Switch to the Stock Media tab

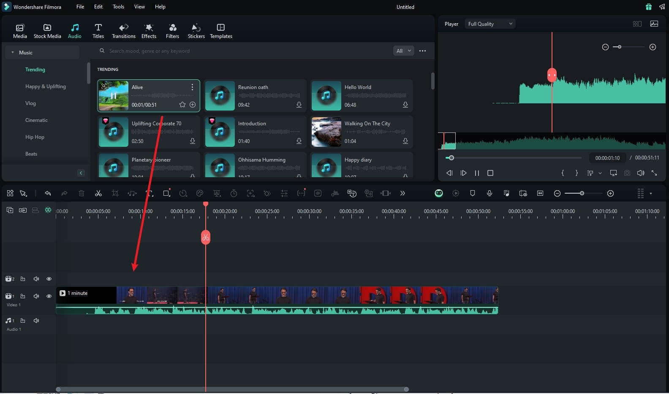pyautogui.click(x=47, y=31)
